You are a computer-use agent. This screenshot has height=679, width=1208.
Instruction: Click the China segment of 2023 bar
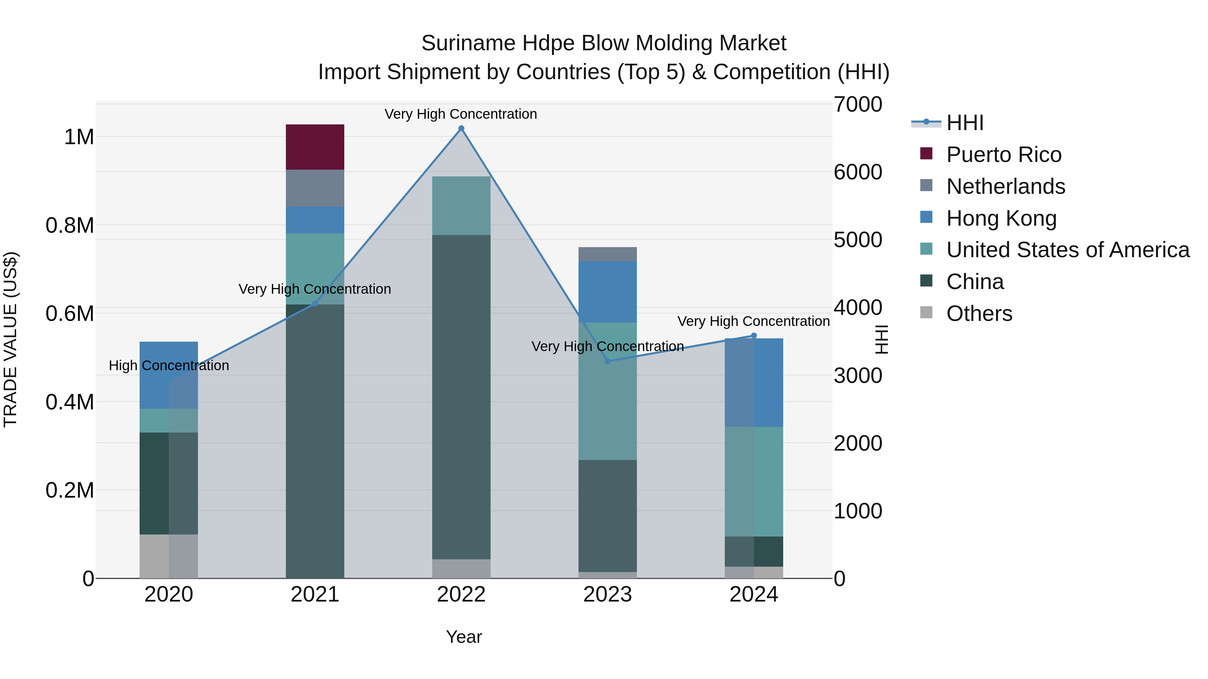[608, 516]
